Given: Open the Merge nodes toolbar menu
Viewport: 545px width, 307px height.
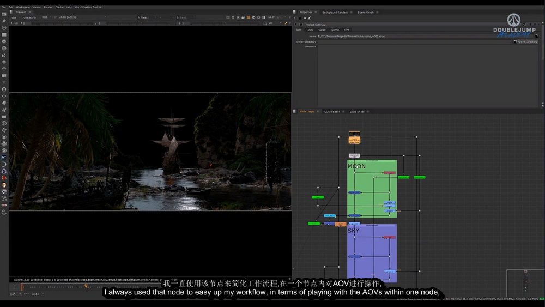Looking at the screenshot, I should (4, 62).
